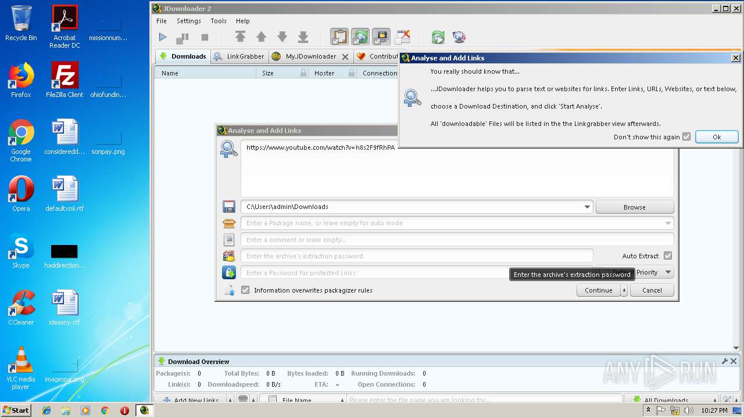Select the Recycle Bin desktop icon
Image resolution: width=744 pixels, height=418 pixels.
(21, 24)
